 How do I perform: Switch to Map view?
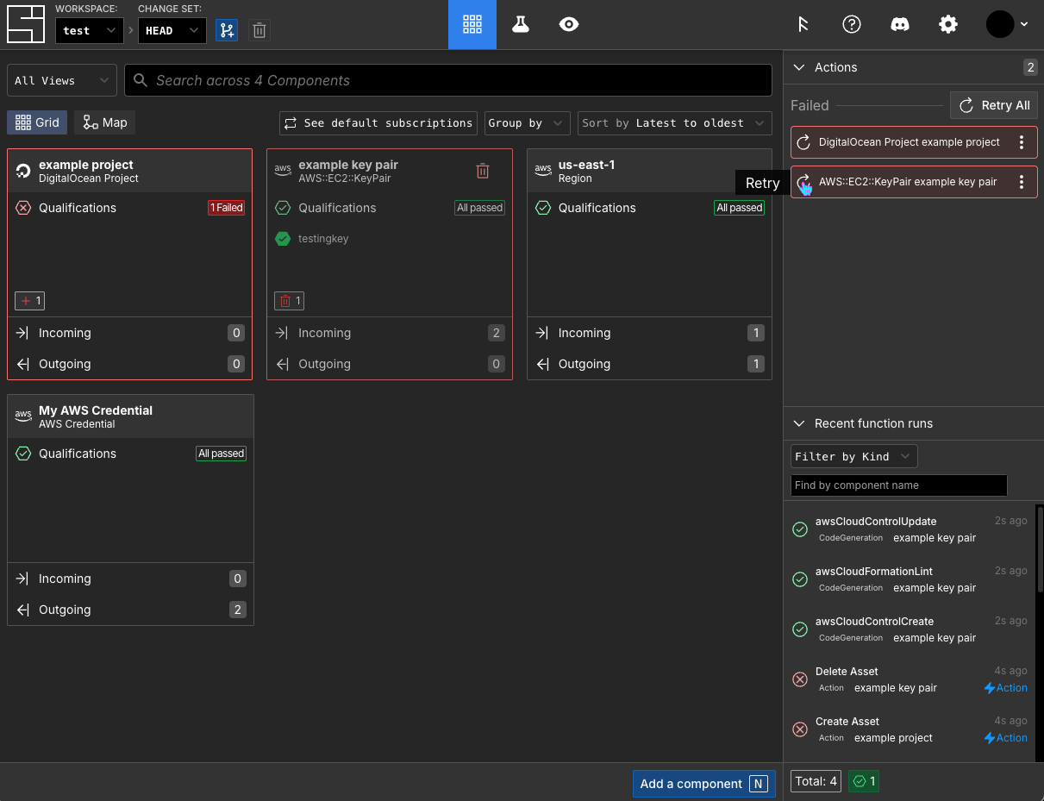(104, 122)
